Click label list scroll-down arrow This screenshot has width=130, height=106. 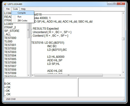pyautogui.click(x=28, y=75)
